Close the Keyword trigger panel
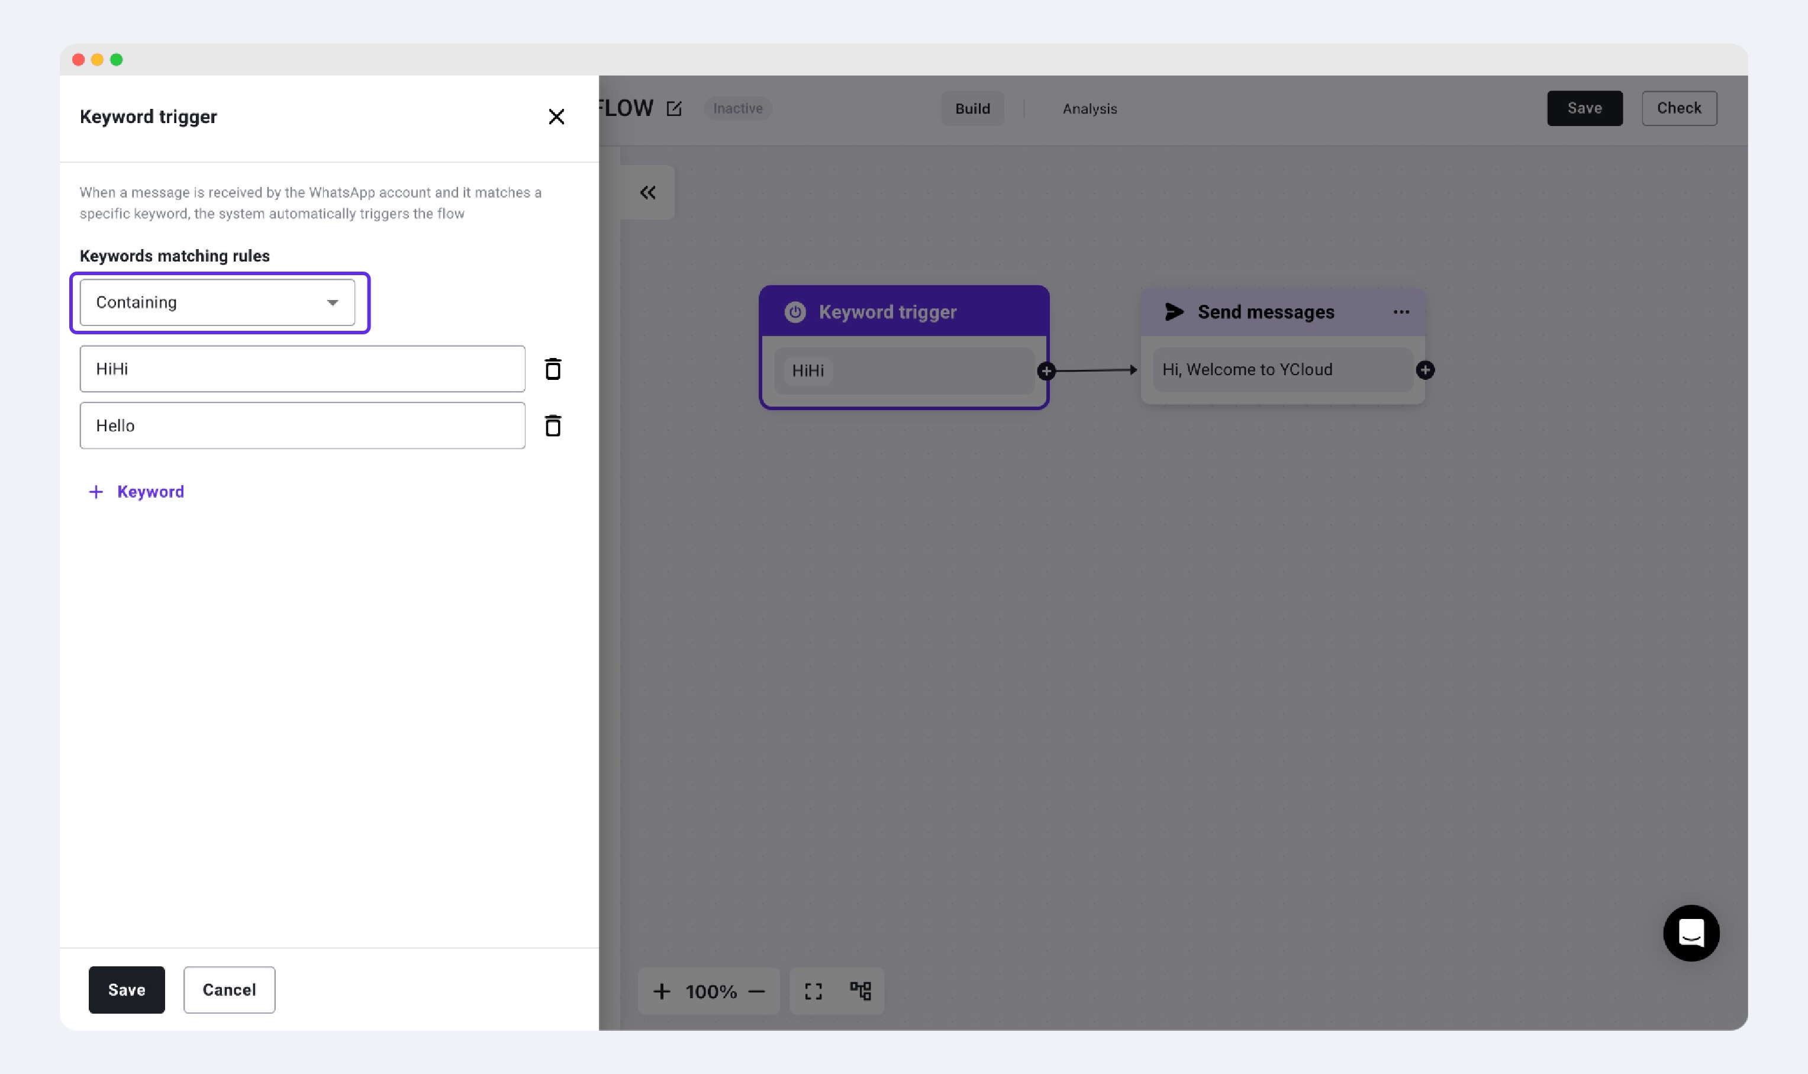This screenshot has height=1074, width=1808. [556, 117]
